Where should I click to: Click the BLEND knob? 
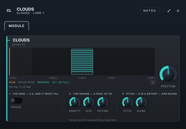tap(141, 102)
